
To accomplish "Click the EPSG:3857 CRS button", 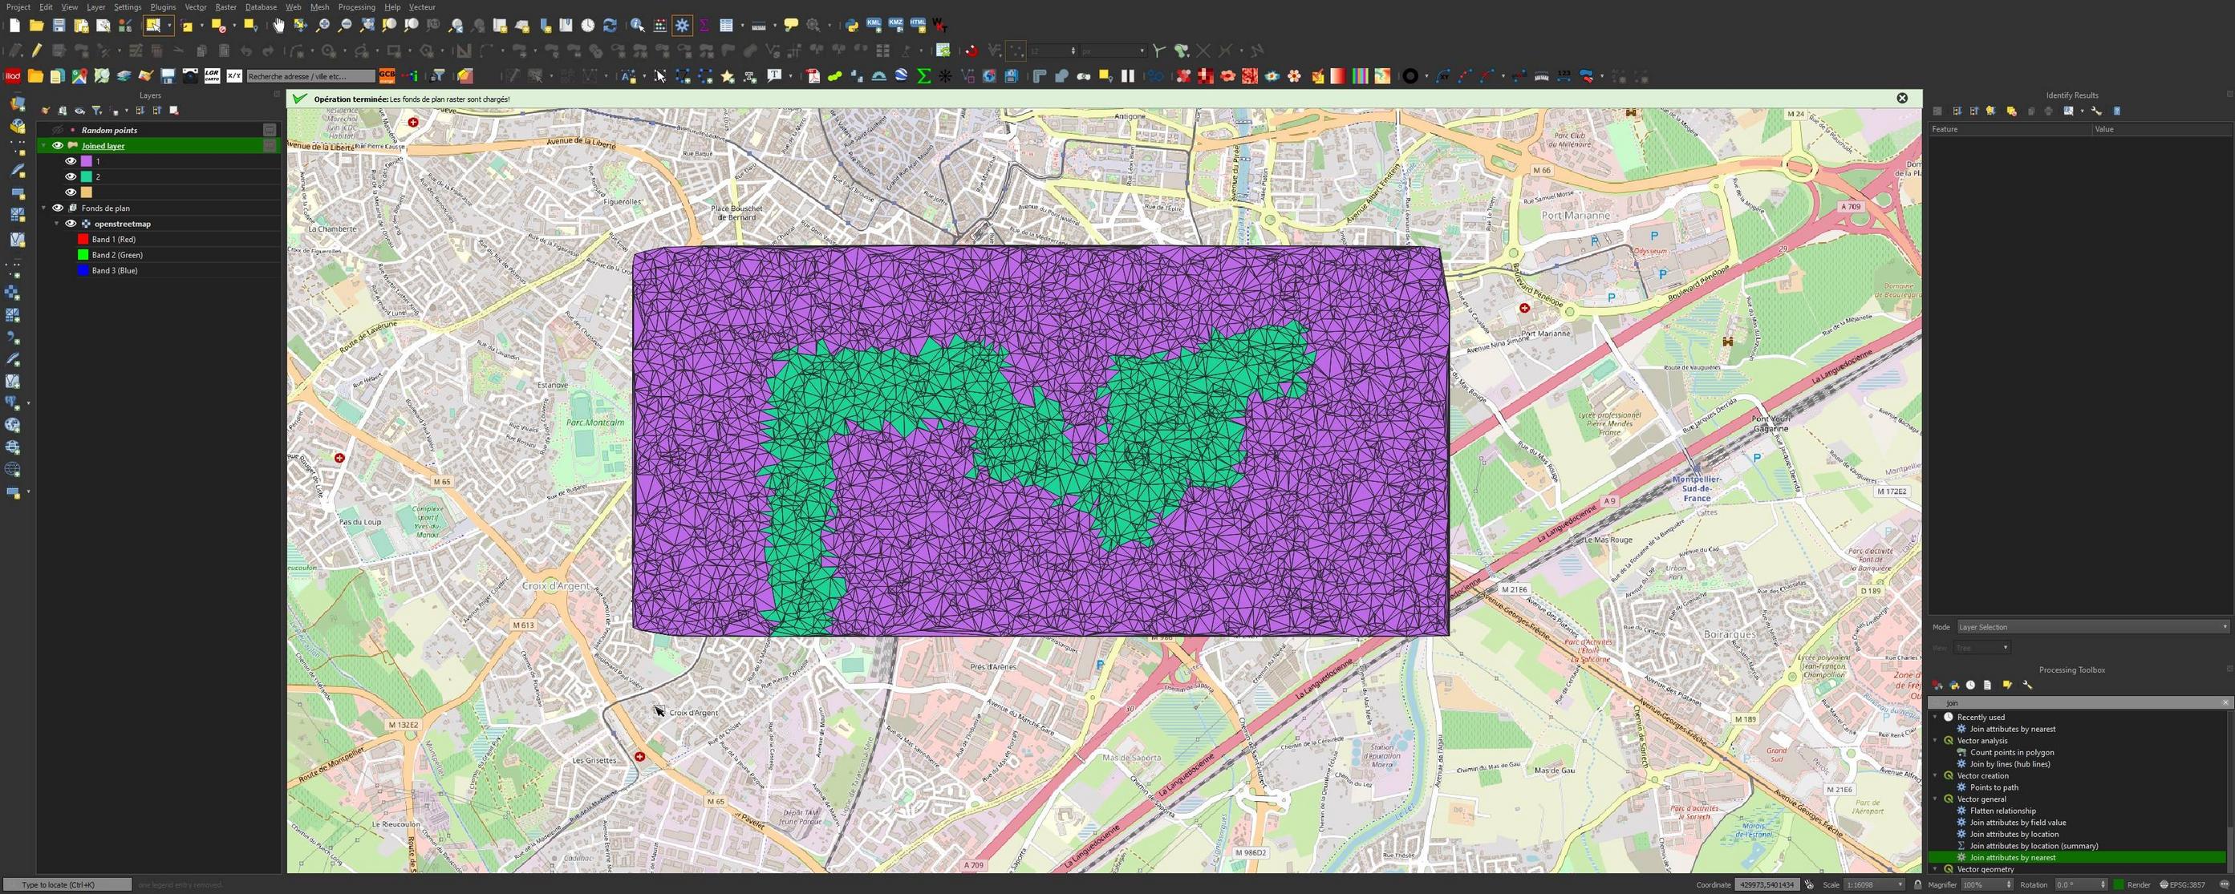I will coord(2182,884).
